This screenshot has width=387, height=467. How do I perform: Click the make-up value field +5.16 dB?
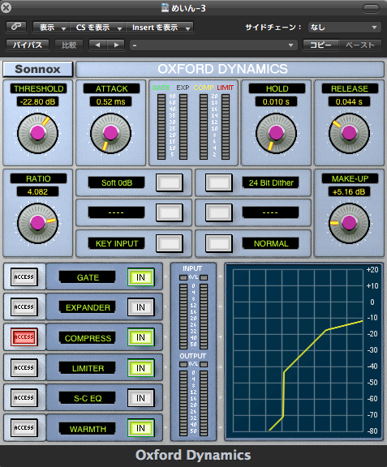point(349,192)
